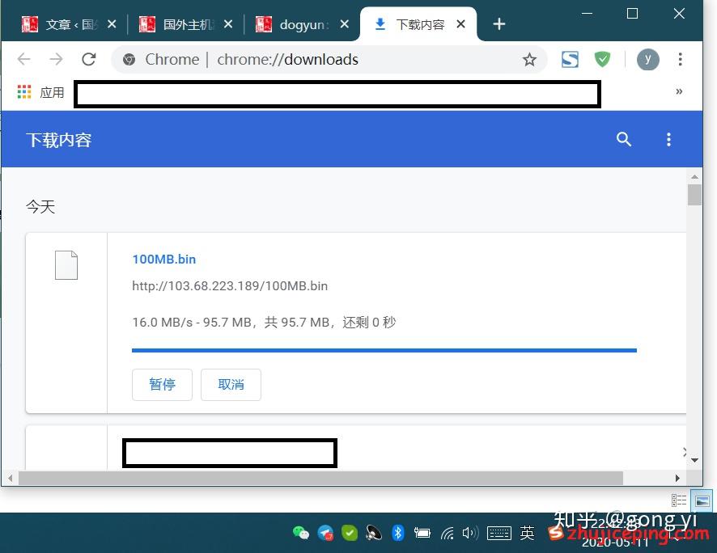
Task: Click the volume speaker icon in taskbar
Action: [470, 533]
